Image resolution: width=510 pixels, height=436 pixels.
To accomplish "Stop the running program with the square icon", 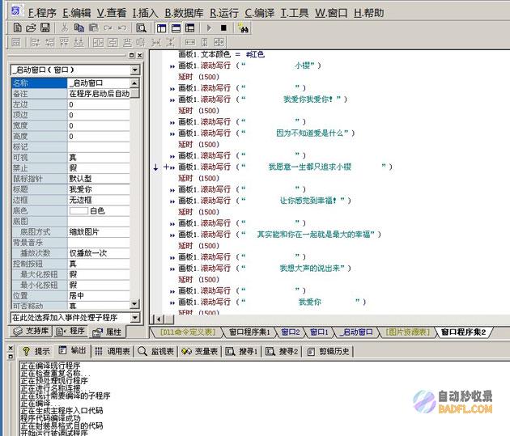I will pyautogui.click(x=223, y=28).
